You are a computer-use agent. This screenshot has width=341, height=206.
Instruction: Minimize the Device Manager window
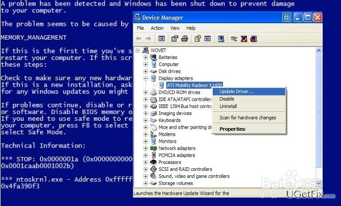298,17
